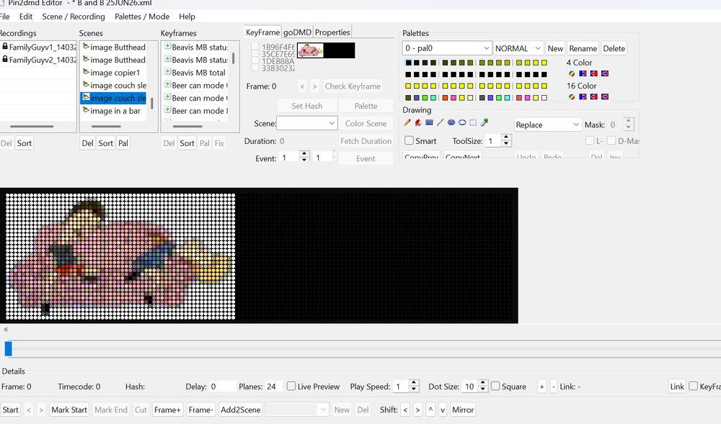Select the white swatch at end of fourth palette row

[544, 98]
